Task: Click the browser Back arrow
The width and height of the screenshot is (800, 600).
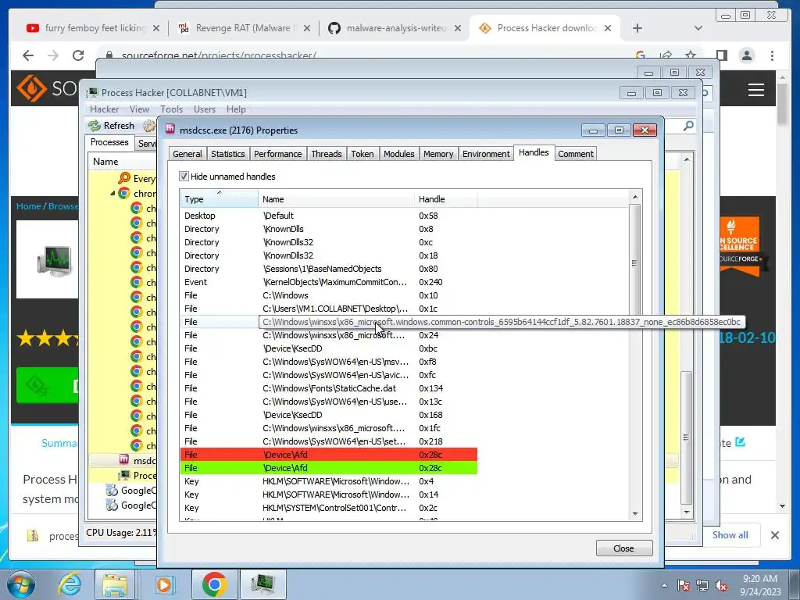Action: tap(28, 55)
